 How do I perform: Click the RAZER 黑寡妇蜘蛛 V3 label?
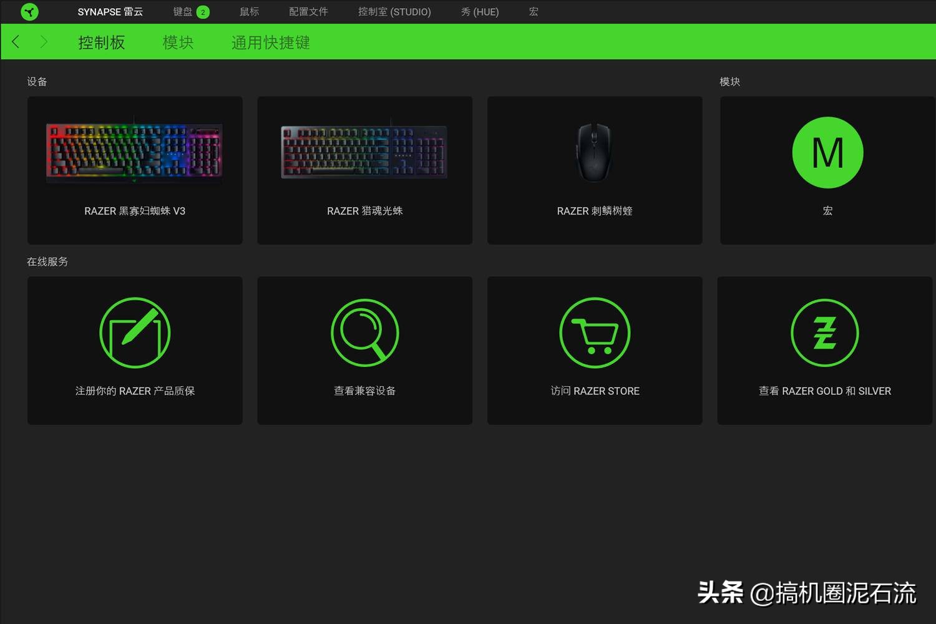click(135, 211)
